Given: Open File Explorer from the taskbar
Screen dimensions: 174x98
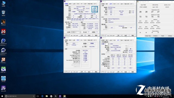Looking at the screenshot, I should tap(47, 96).
